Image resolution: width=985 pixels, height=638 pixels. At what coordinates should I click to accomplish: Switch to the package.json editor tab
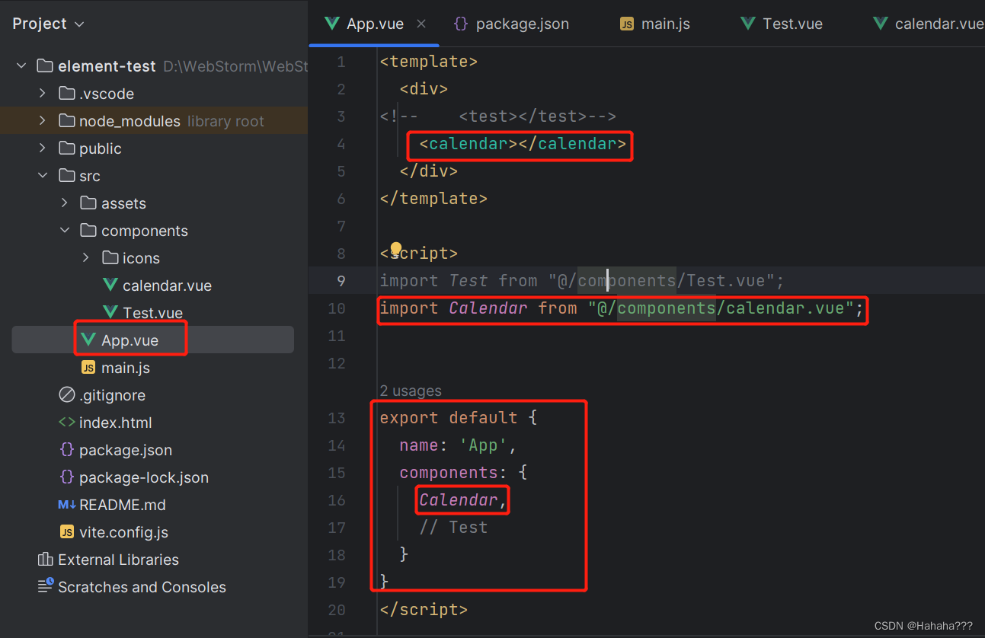(x=512, y=24)
